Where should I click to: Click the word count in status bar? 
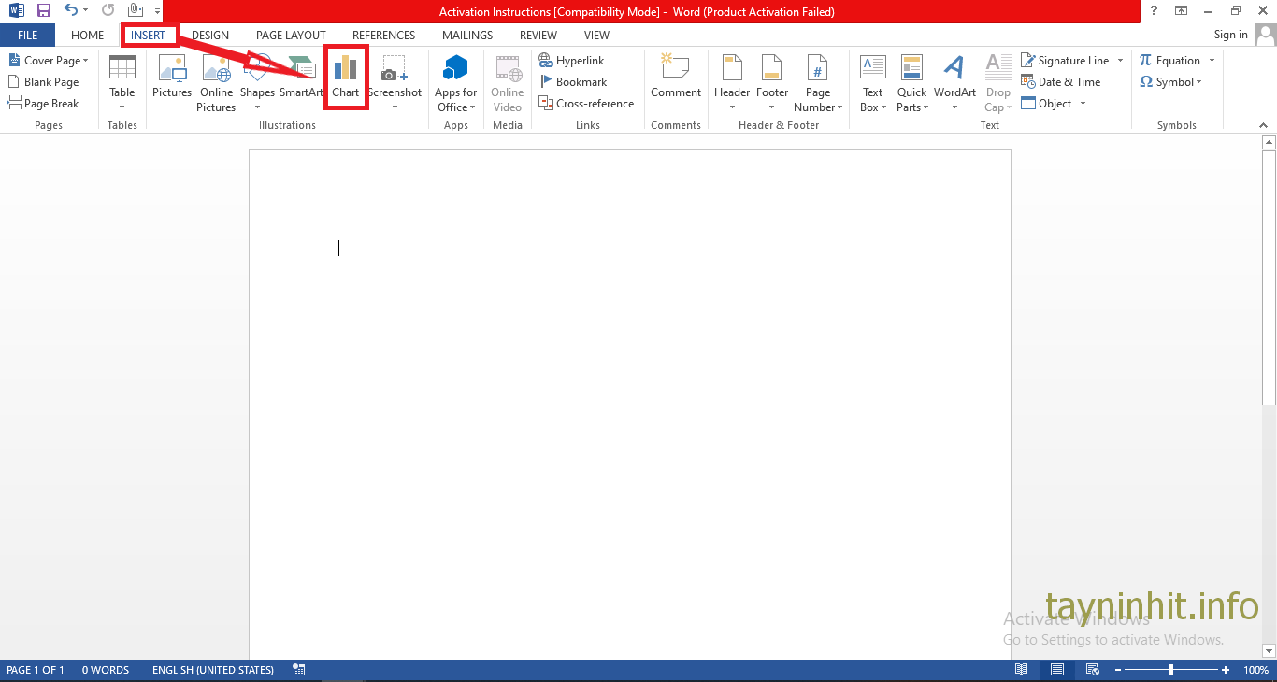coord(106,670)
